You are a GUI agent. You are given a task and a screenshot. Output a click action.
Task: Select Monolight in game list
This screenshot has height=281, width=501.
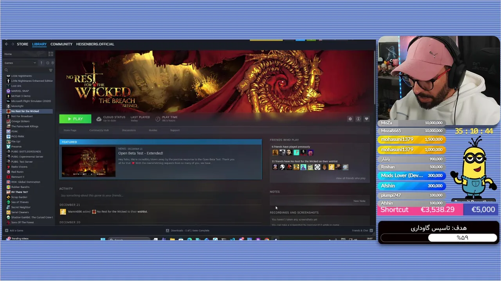17,106
